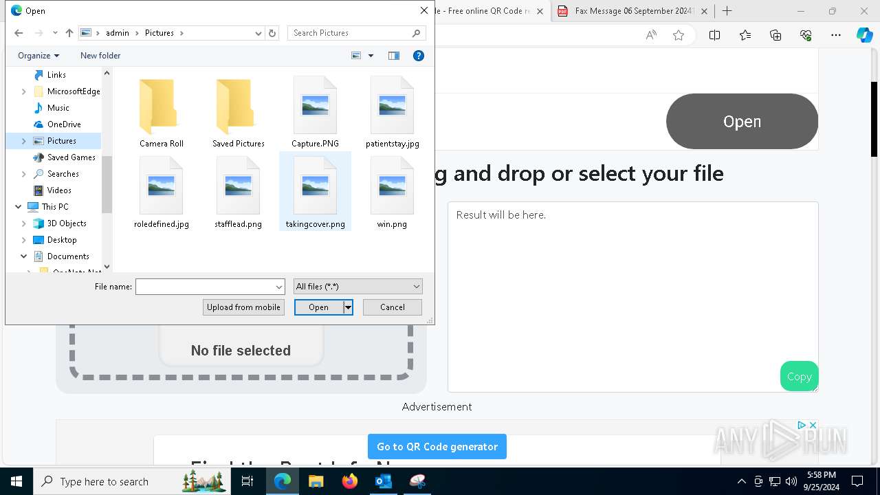Click the green Copy button
The width and height of the screenshot is (880, 495).
(x=799, y=376)
